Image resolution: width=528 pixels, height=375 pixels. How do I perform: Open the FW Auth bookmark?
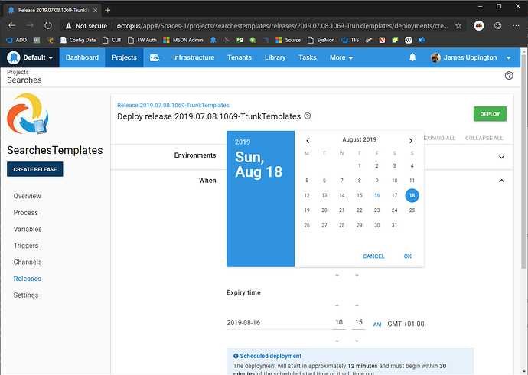pos(142,40)
